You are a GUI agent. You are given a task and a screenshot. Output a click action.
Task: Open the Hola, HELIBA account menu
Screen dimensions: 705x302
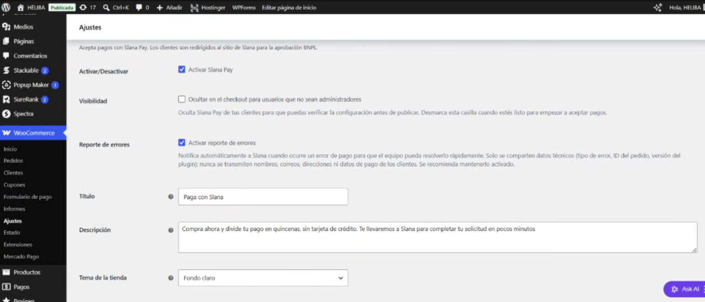point(685,7)
